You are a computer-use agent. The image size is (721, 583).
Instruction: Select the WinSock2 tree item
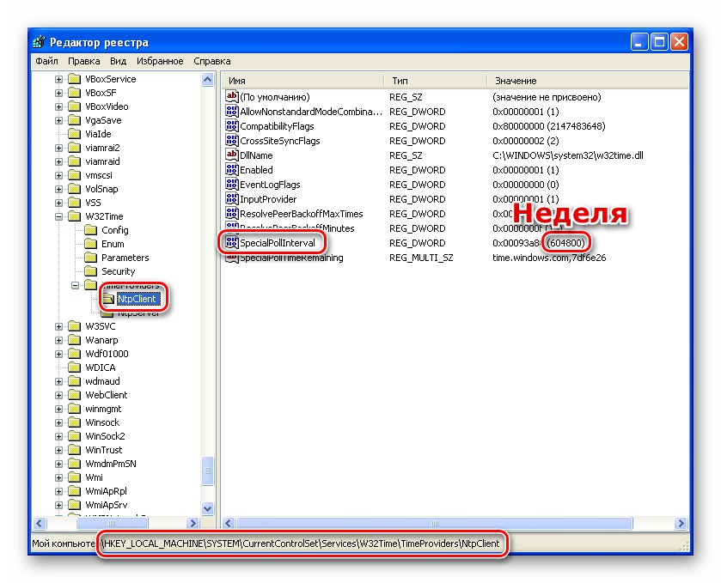coord(105,436)
